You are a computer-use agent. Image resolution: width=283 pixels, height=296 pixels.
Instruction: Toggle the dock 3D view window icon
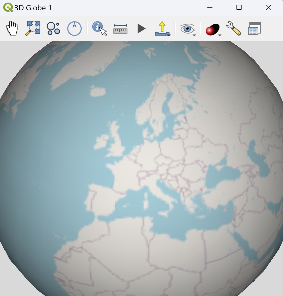click(254, 28)
